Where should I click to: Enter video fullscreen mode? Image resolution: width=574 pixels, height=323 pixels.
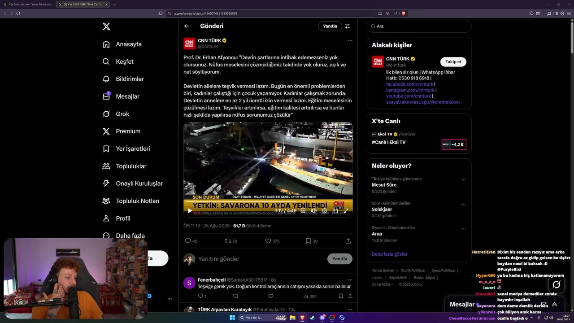(x=346, y=211)
